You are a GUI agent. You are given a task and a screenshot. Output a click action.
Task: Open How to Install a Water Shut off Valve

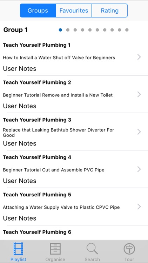(x=59, y=58)
